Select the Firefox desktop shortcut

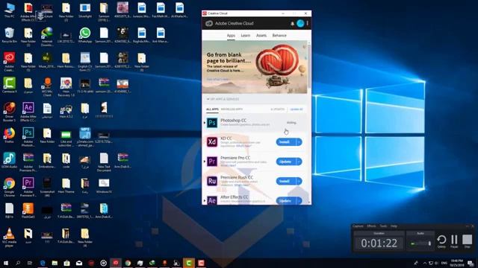(9, 135)
